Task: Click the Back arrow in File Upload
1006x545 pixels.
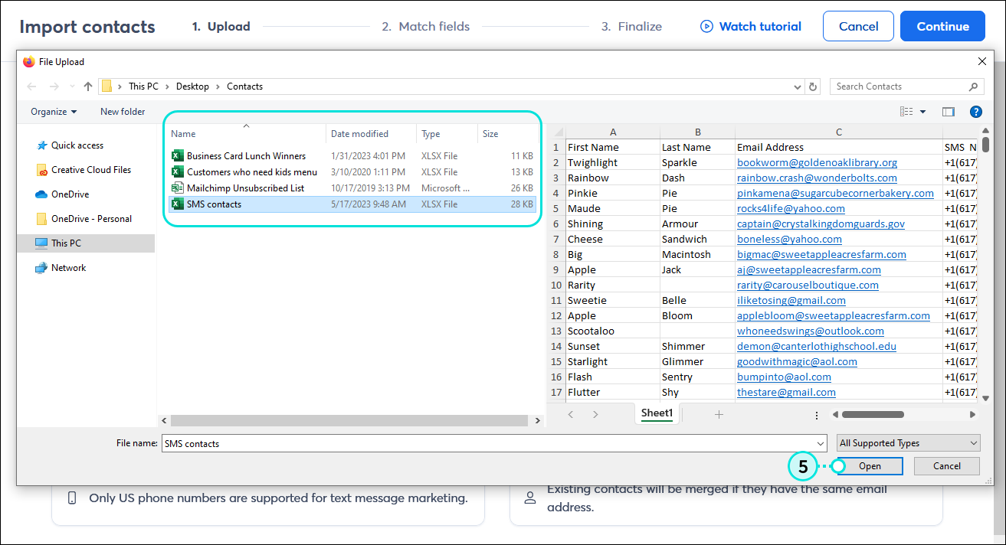Action: (31, 86)
